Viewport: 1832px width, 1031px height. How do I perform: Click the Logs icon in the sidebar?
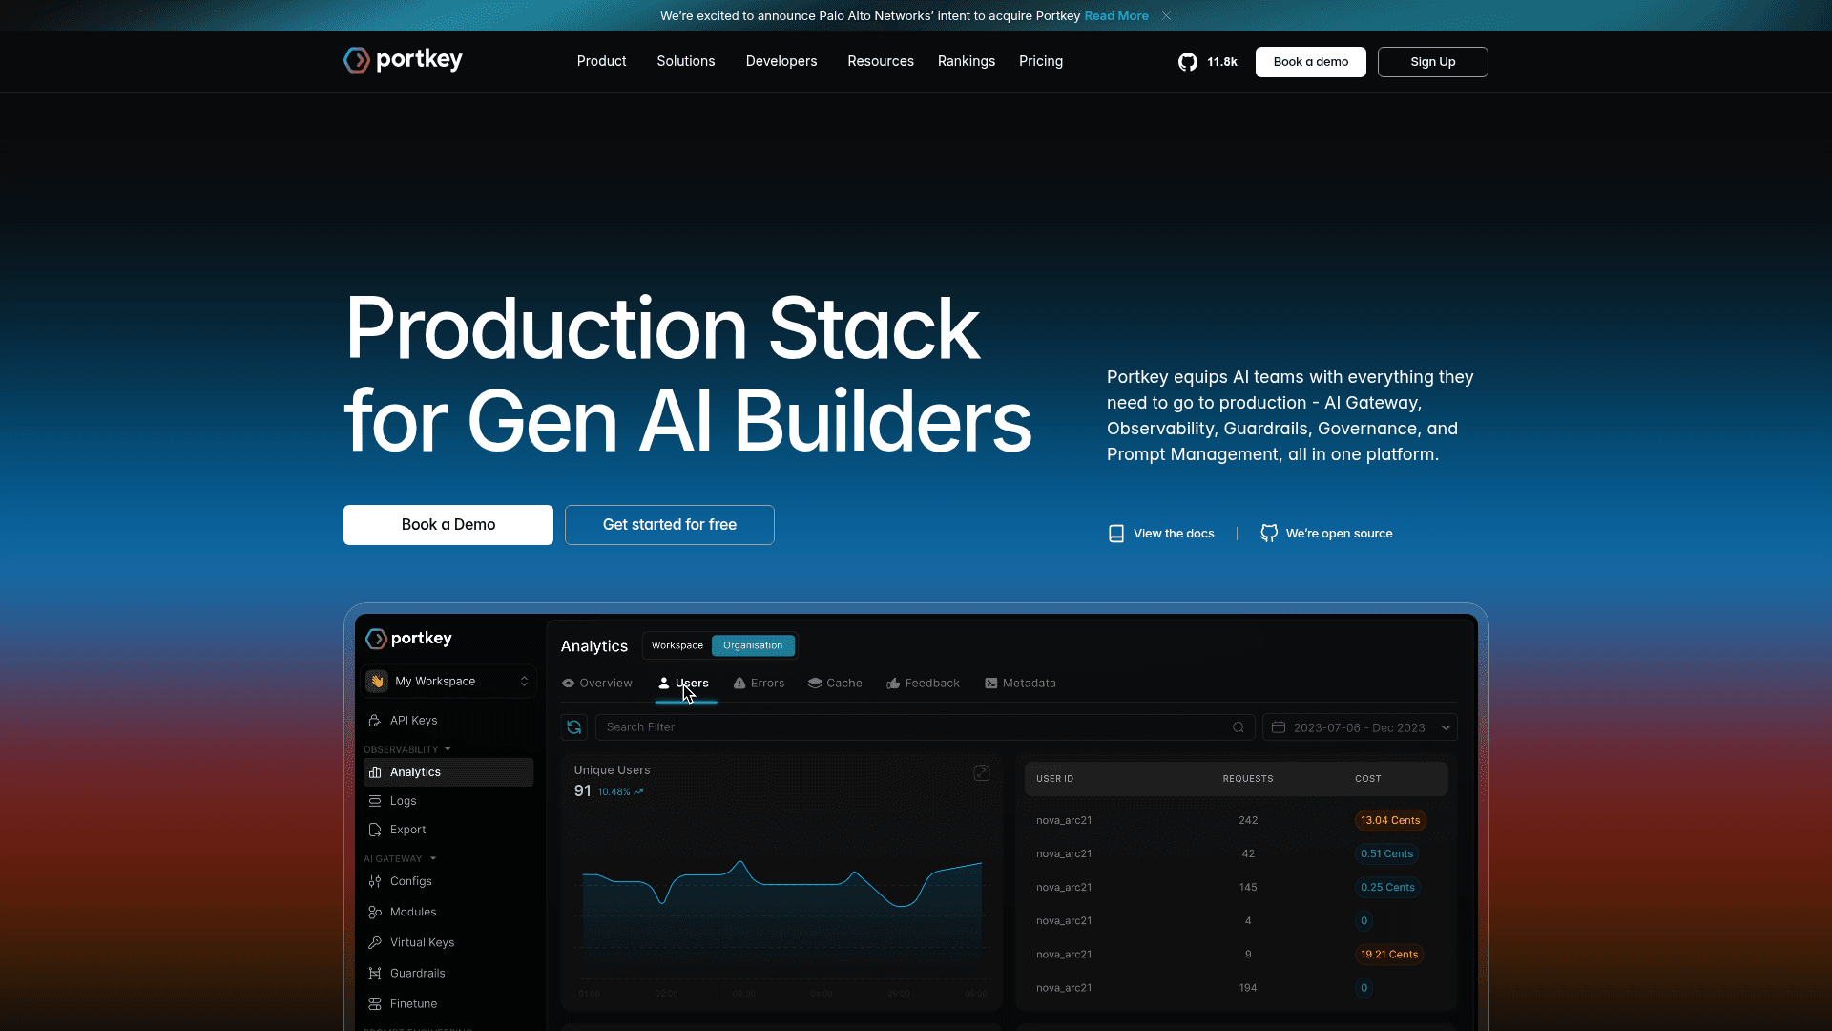(375, 801)
